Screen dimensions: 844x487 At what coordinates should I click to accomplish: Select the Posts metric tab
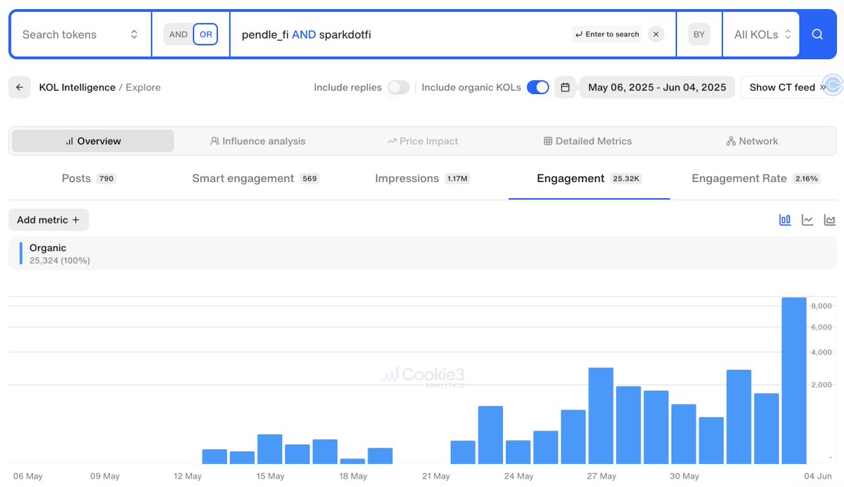click(x=89, y=178)
